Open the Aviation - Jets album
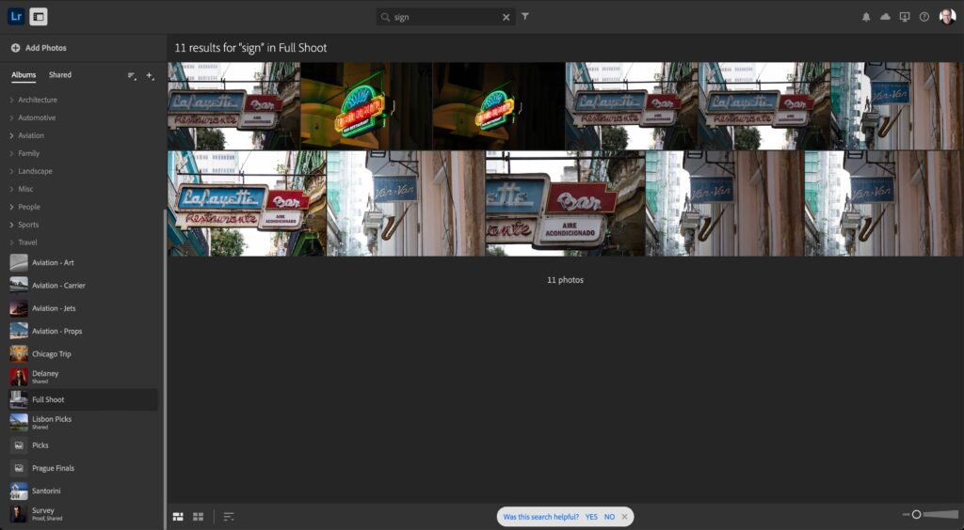The width and height of the screenshot is (964, 530). coord(83,308)
